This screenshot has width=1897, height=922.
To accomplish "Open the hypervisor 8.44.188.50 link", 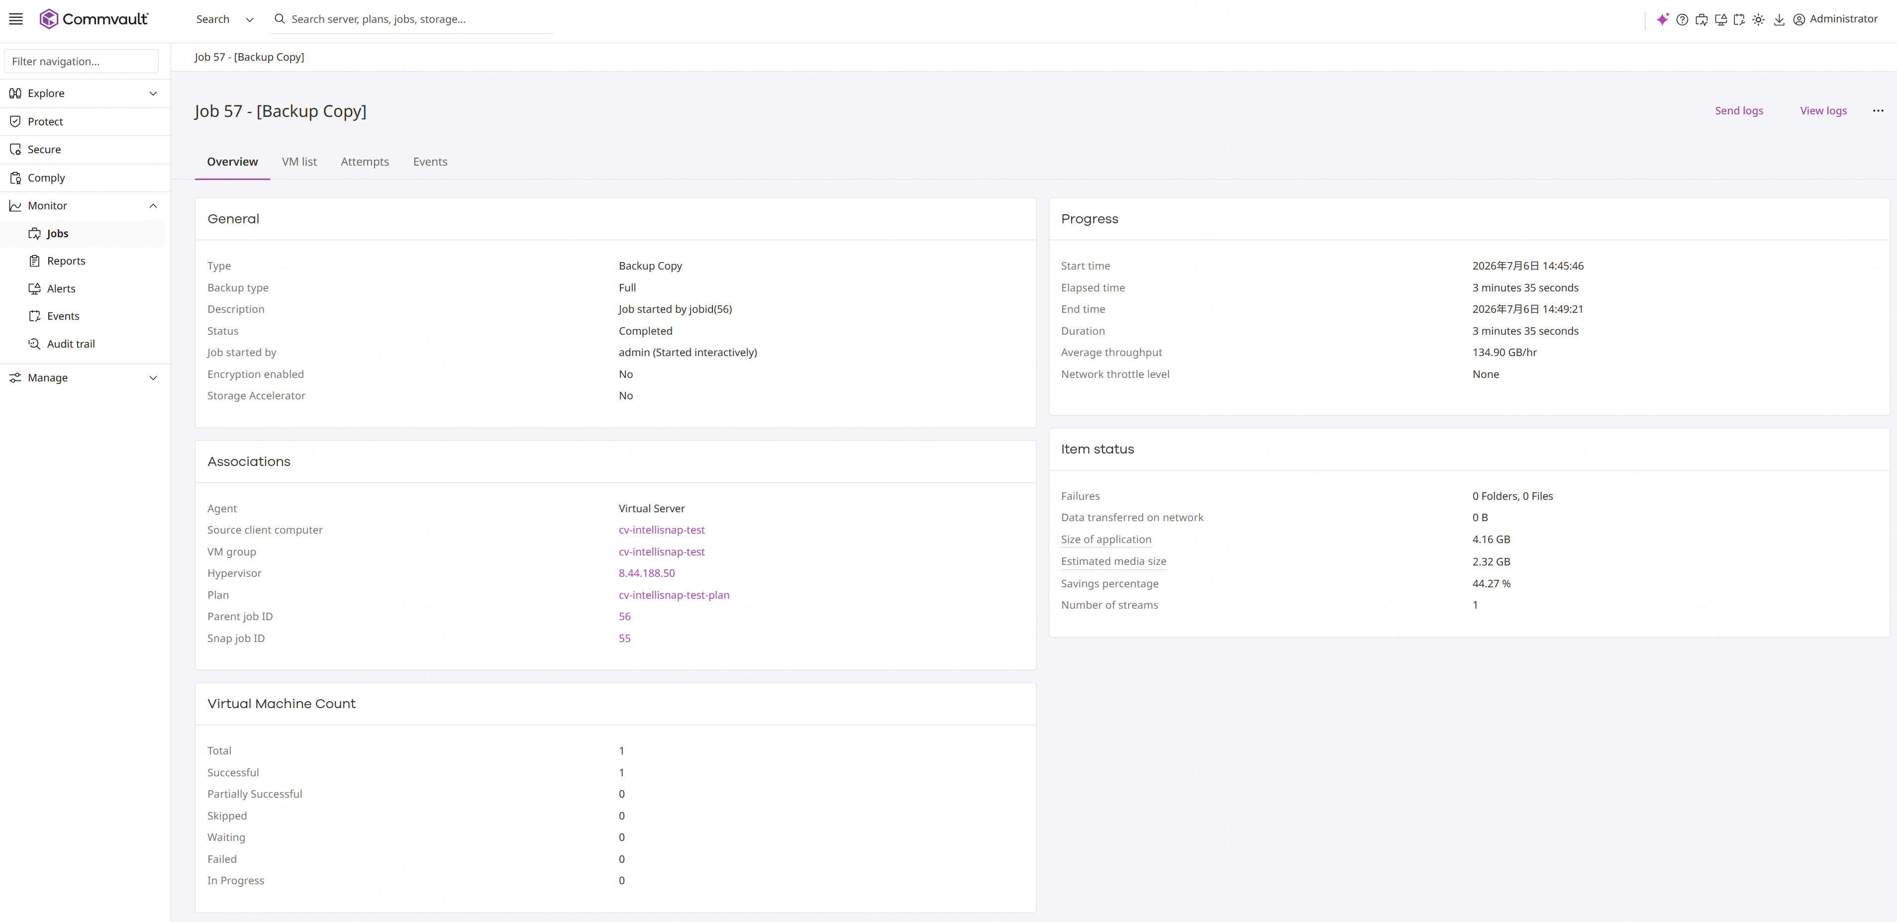I will pyautogui.click(x=647, y=573).
